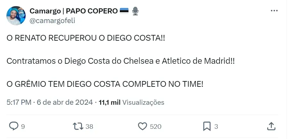This screenshot has height=139, width=289.
Task: Click the line 'O RENATO RECUPEROU O DIEGO COSTA!!'
Action: (86, 38)
